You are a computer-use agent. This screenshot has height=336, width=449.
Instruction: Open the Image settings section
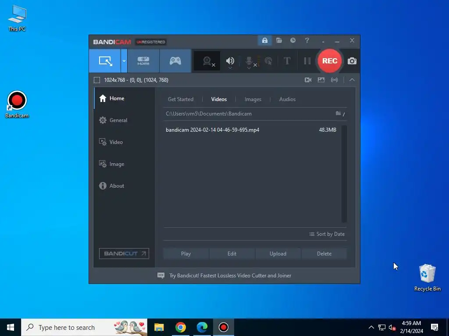point(124,164)
